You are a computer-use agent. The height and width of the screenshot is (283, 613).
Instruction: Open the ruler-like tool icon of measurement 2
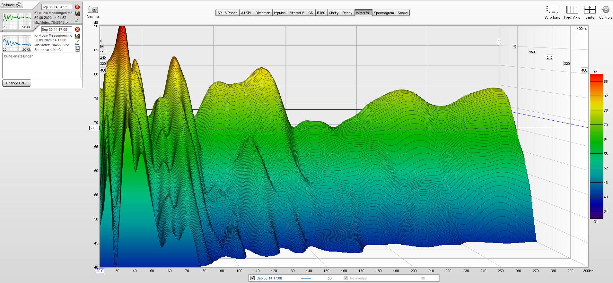77,36
